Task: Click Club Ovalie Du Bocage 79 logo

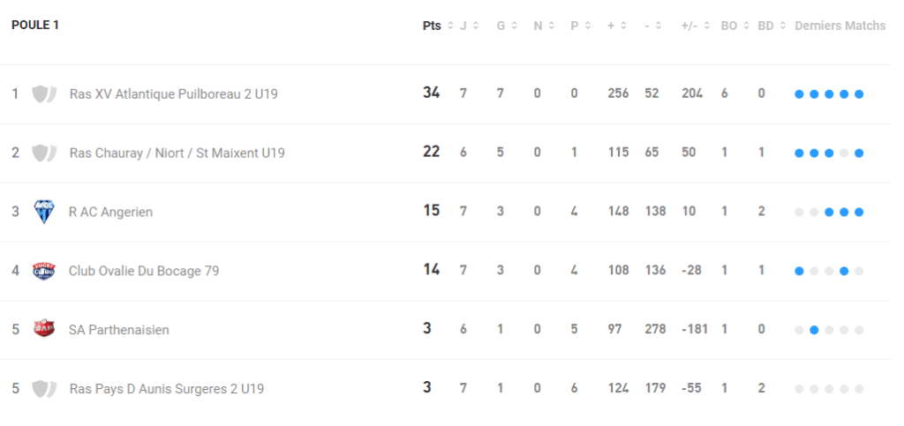Action: point(43,270)
